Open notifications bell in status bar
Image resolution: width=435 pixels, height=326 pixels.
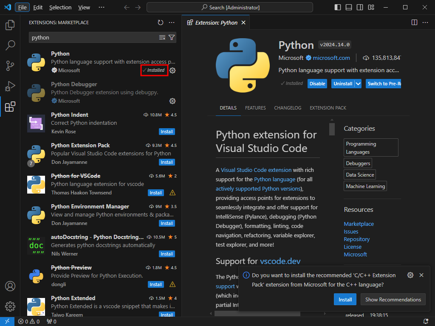coord(426,322)
